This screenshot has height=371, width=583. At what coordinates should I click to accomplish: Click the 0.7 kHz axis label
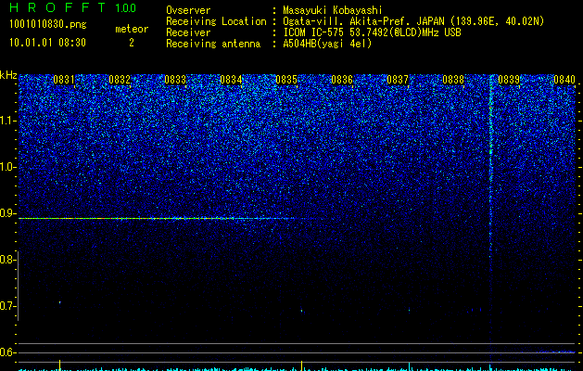coord(8,306)
